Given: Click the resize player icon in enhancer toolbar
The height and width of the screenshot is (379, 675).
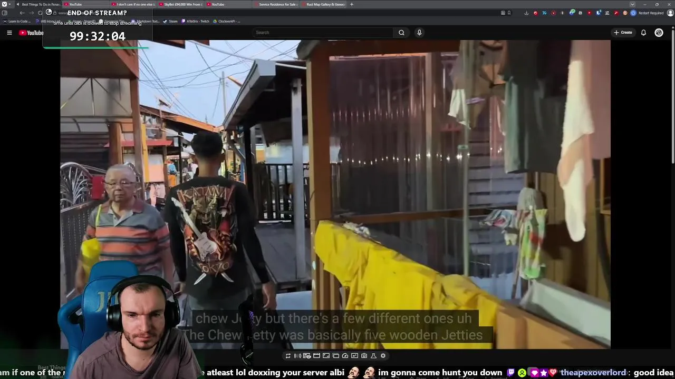Looking at the screenshot, I should [326, 356].
